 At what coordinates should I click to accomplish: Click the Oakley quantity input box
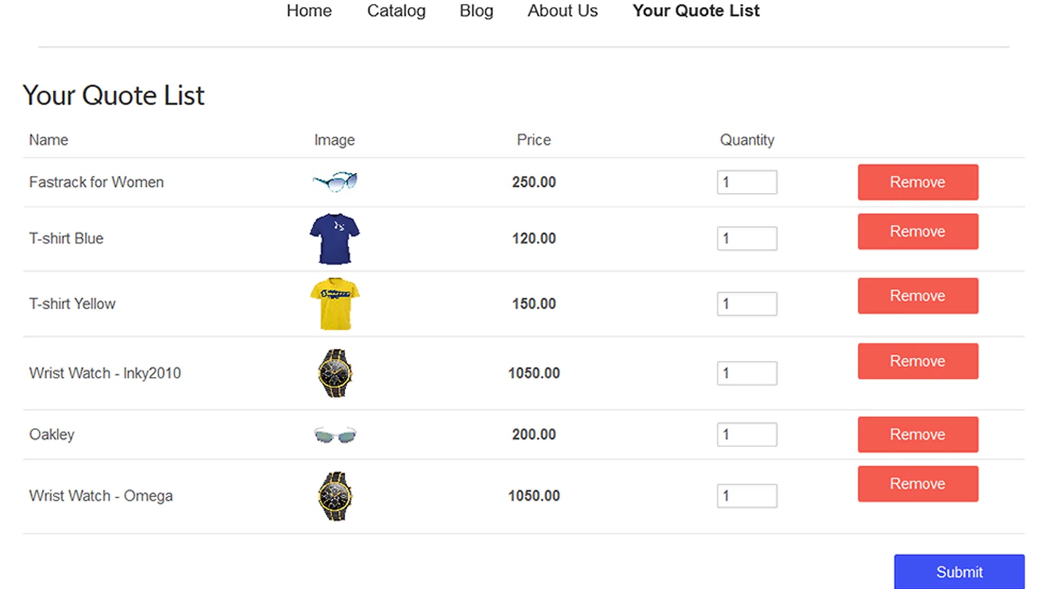pos(747,435)
